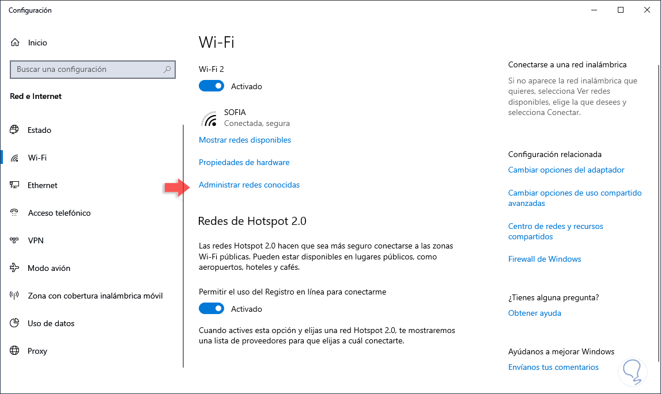Screen dimensions: 661x394
Task: Type in Buscar una configuración field
Action: pos(86,70)
